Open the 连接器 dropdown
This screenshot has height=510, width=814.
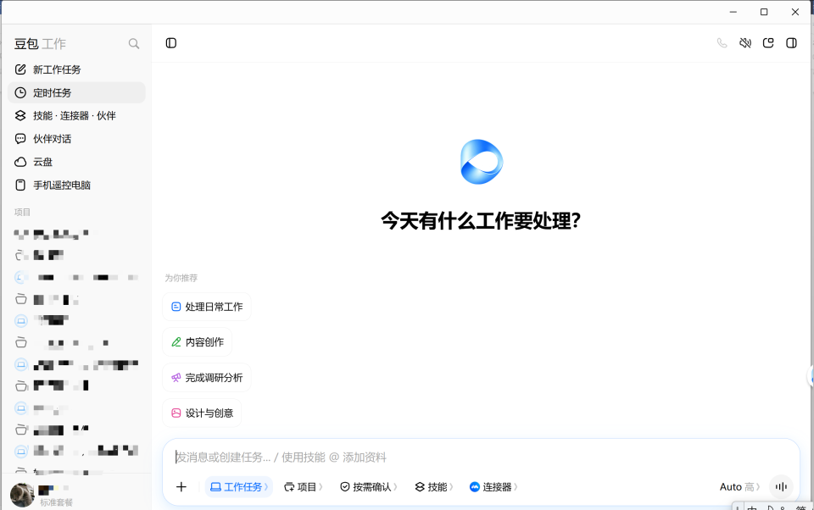493,486
